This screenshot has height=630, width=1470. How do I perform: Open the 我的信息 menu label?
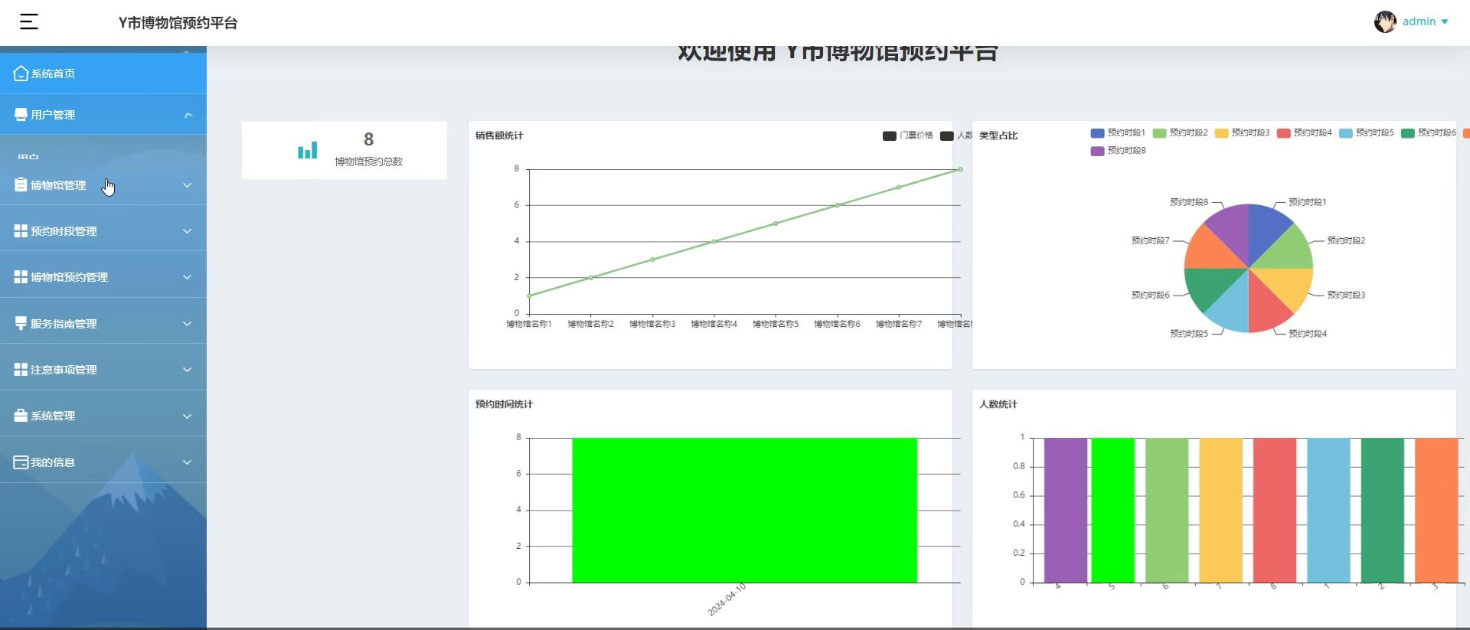[53, 462]
